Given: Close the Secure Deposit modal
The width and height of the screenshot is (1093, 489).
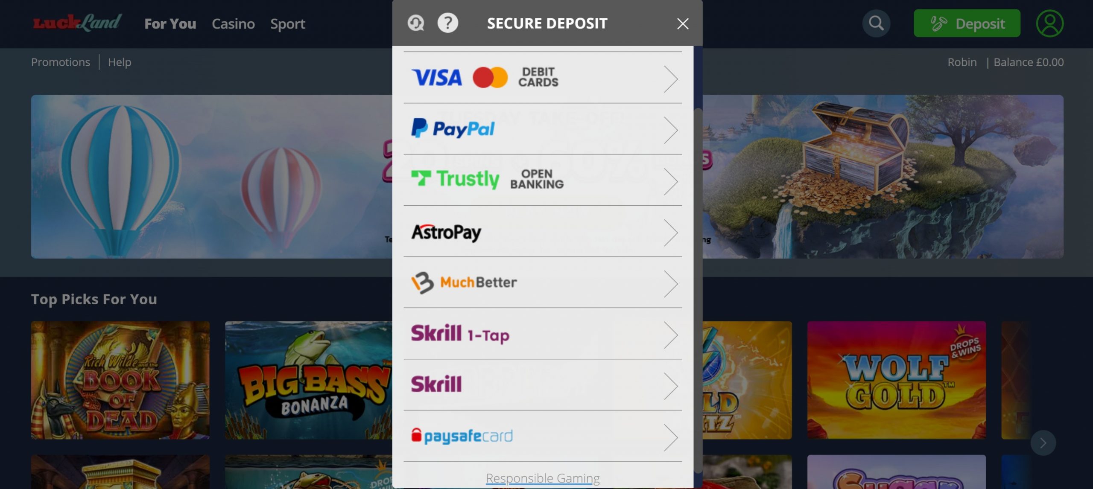Looking at the screenshot, I should point(682,22).
